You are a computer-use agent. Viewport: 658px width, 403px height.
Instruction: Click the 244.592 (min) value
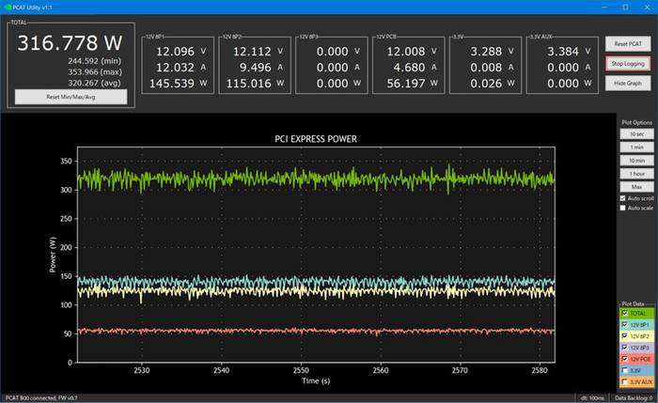tap(94, 61)
